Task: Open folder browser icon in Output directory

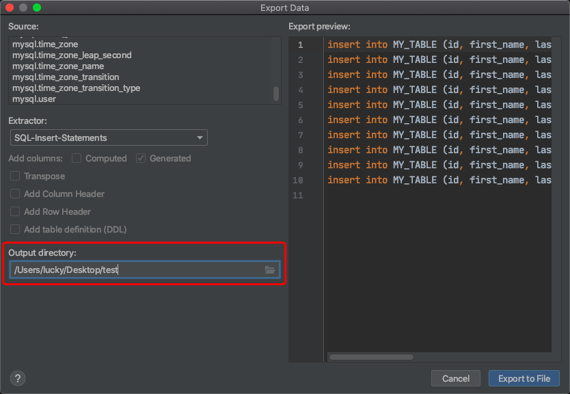Action: tap(270, 270)
